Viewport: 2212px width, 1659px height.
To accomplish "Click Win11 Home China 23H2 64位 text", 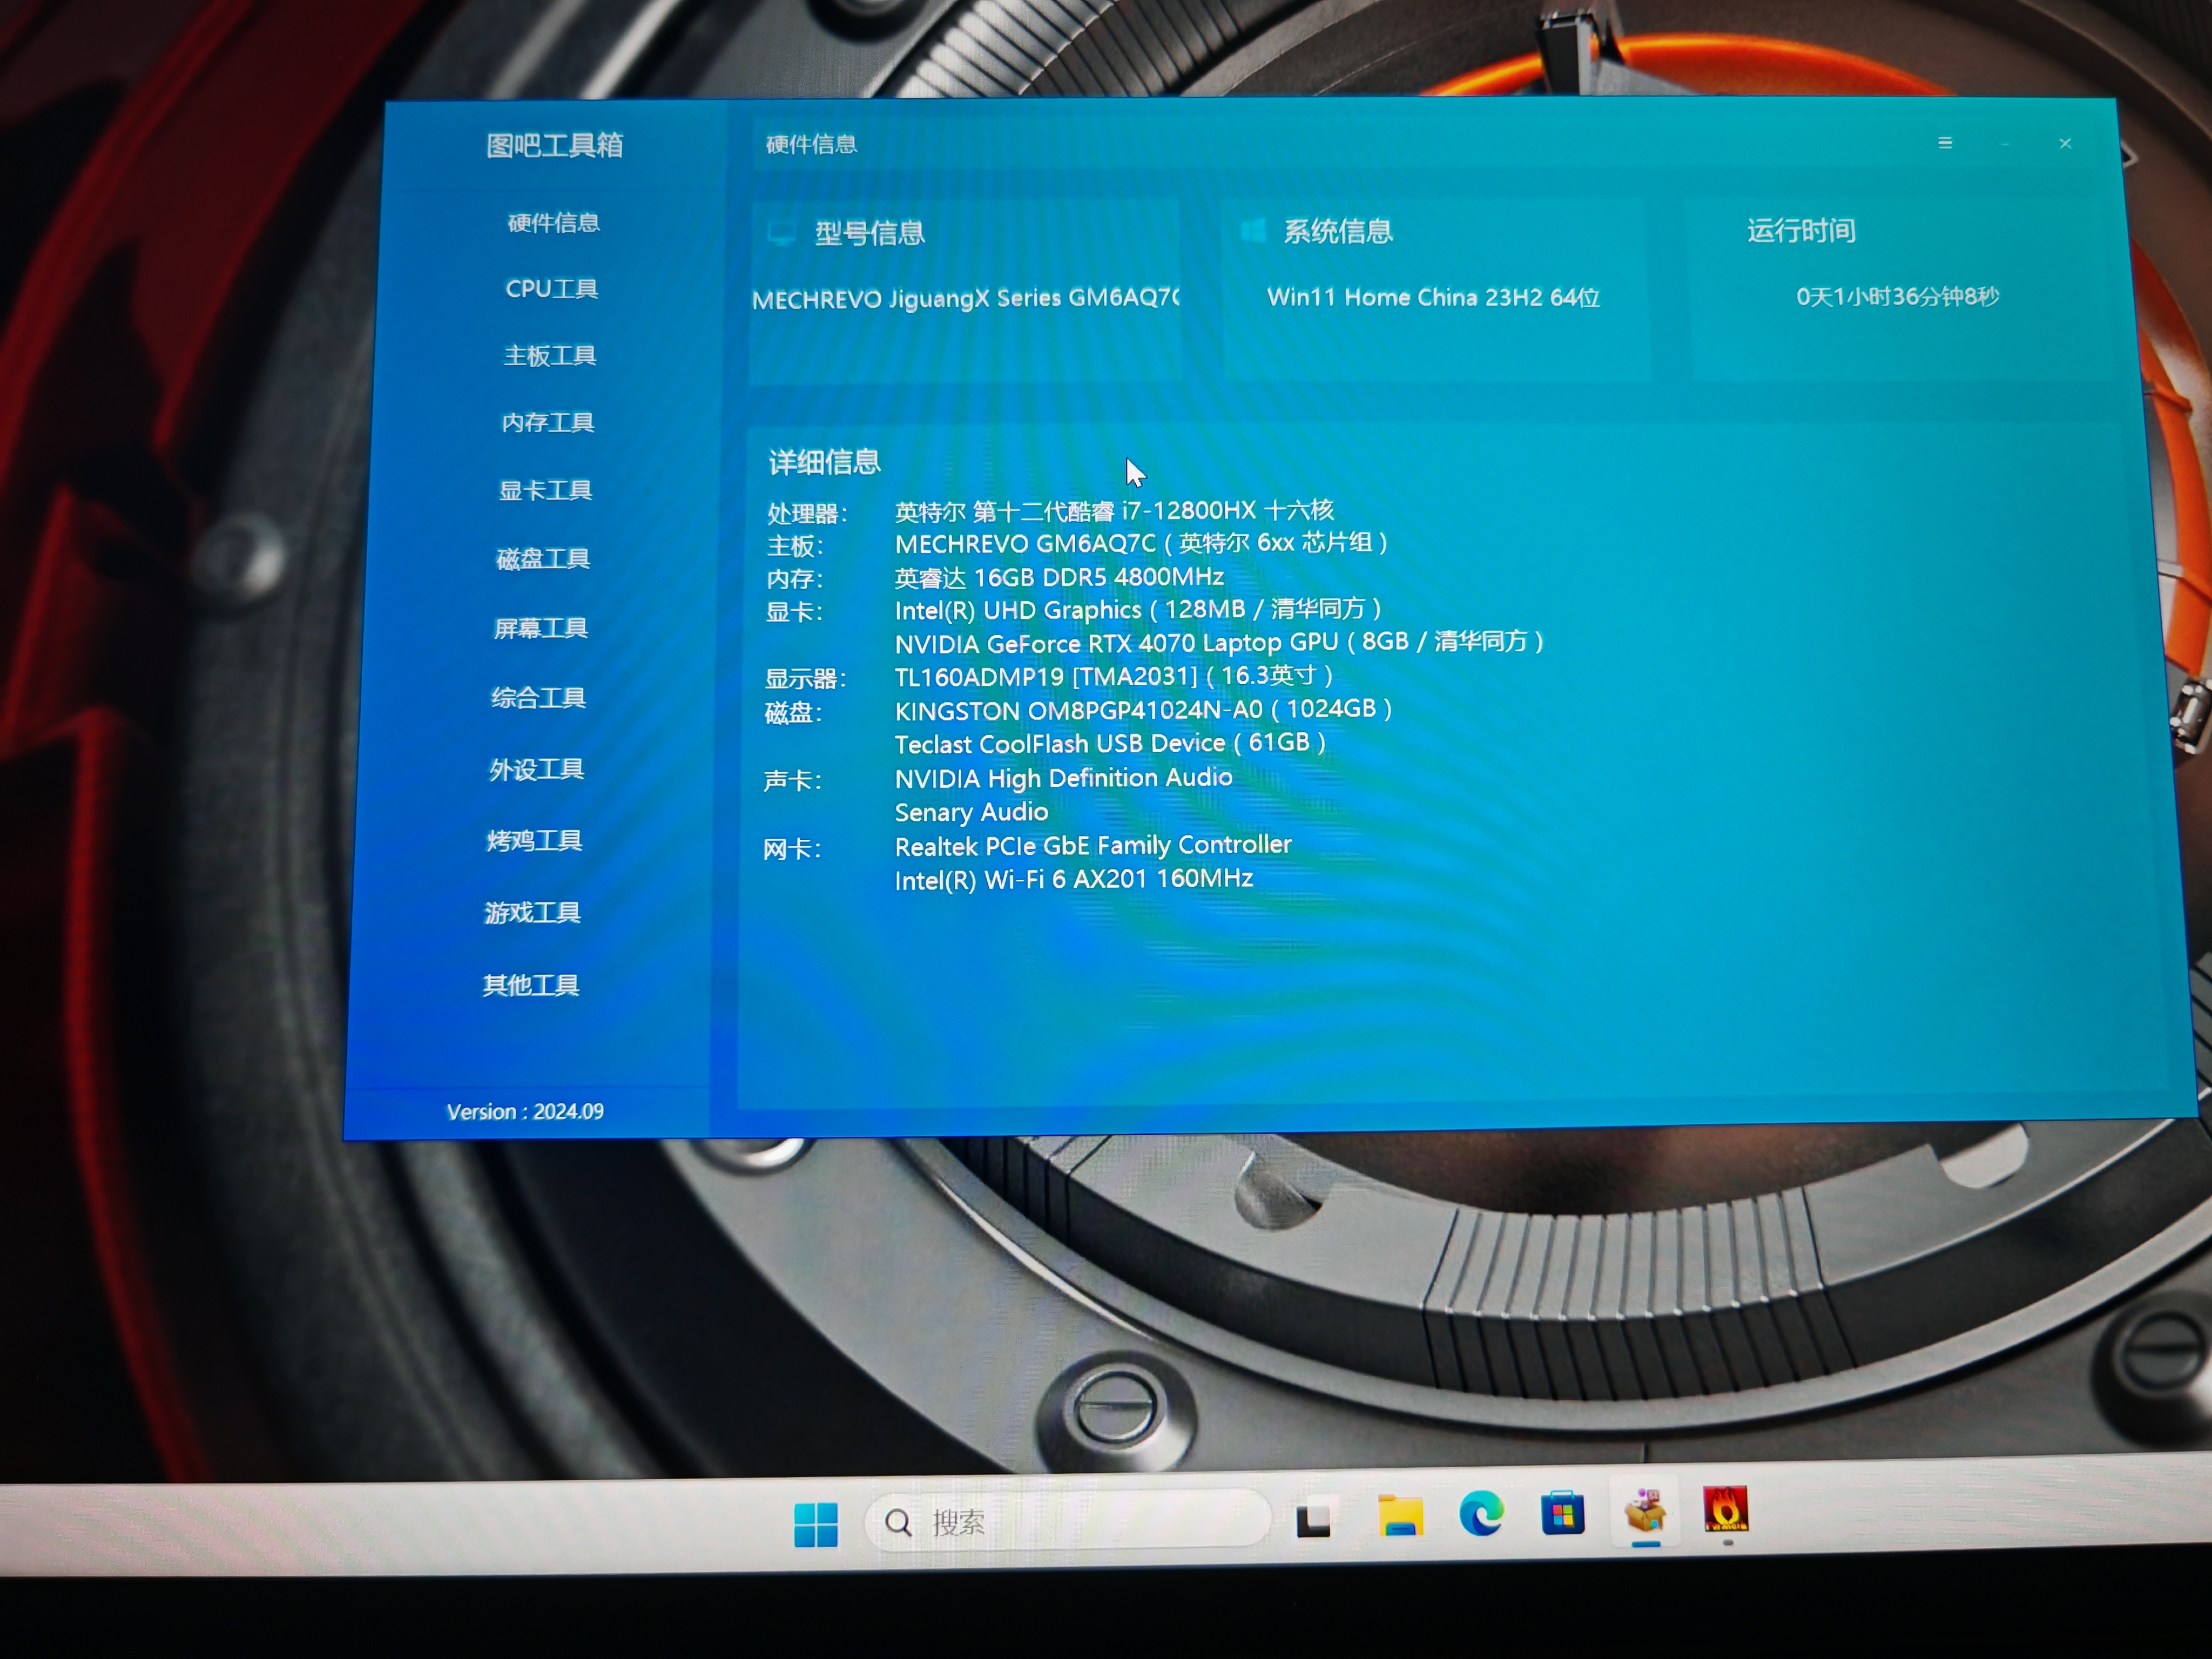I will point(1433,297).
